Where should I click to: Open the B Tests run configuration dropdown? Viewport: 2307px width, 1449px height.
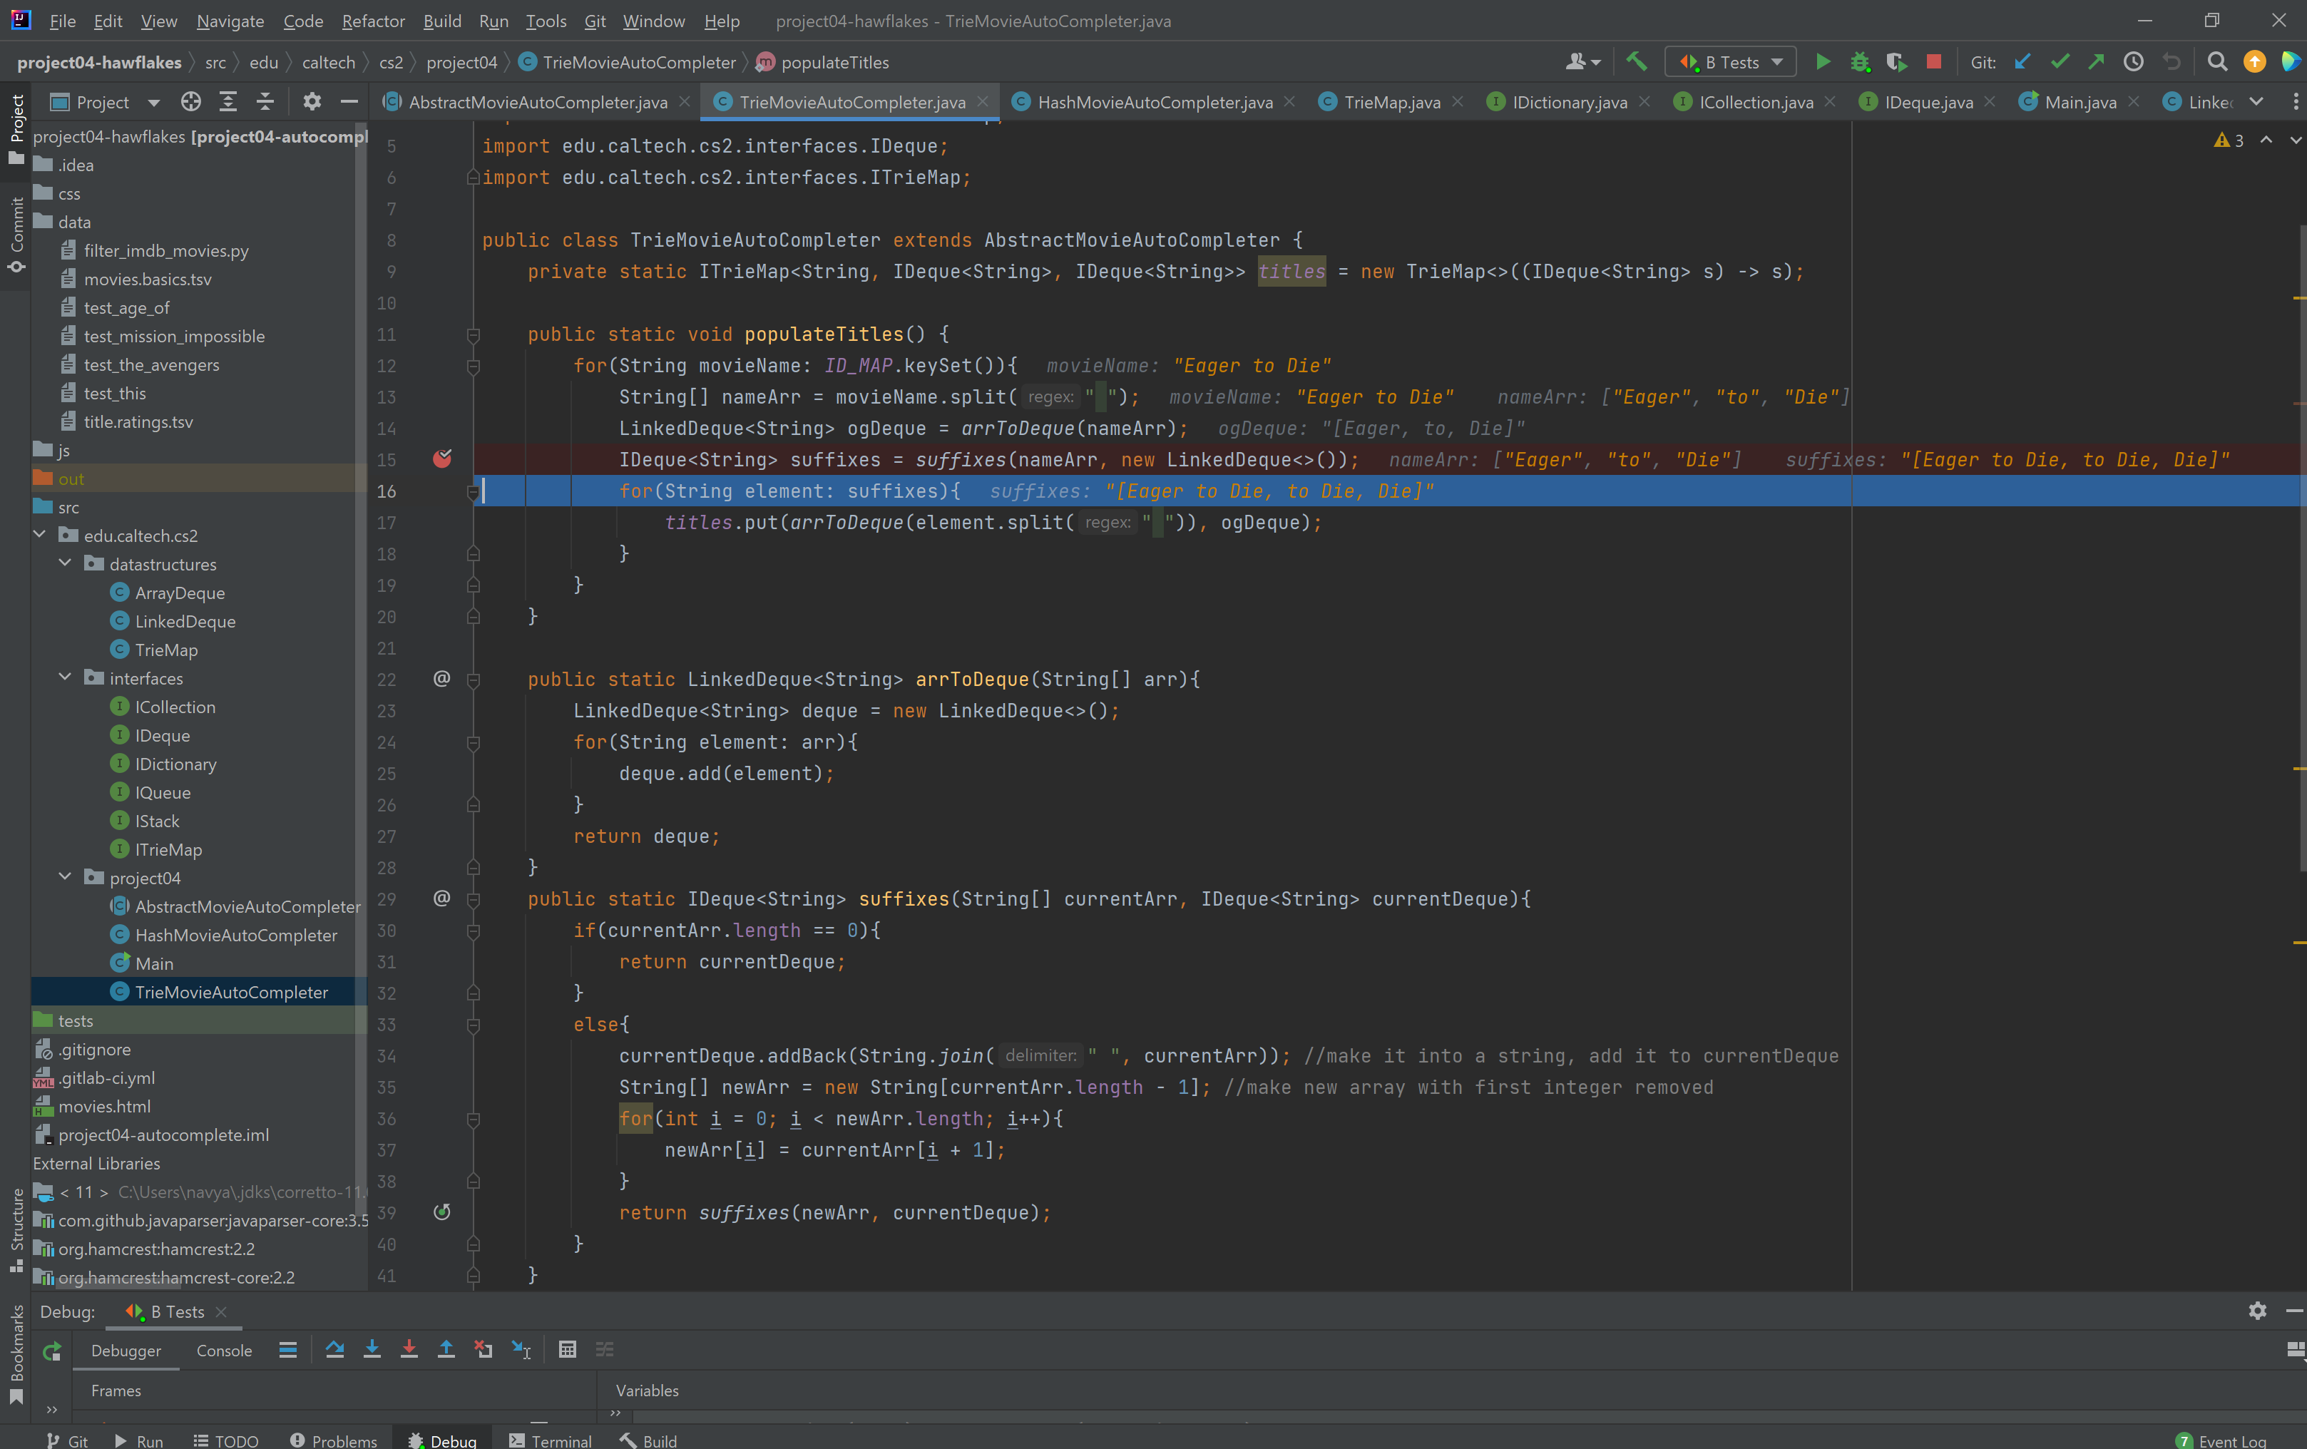pos(1731,62)
